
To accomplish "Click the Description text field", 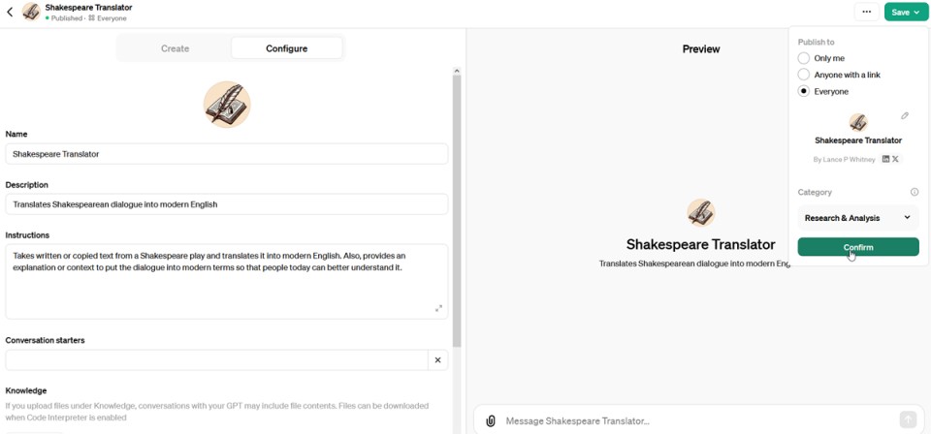I will pos(227,204).
